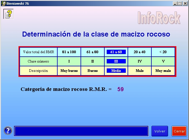Select the highlighted class III cell

click(x=116, y=61)
